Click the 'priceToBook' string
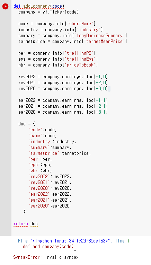Image resolution: width=151 pixels, height=265 pixels. [80, 65]
